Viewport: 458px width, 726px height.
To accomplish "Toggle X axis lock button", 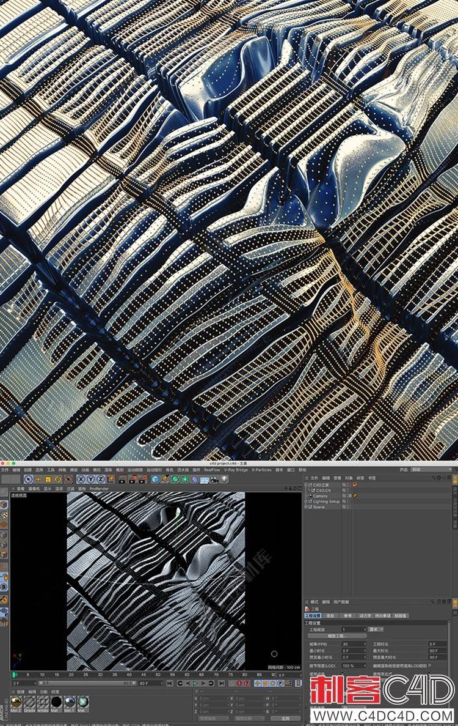I will point(81,480).
